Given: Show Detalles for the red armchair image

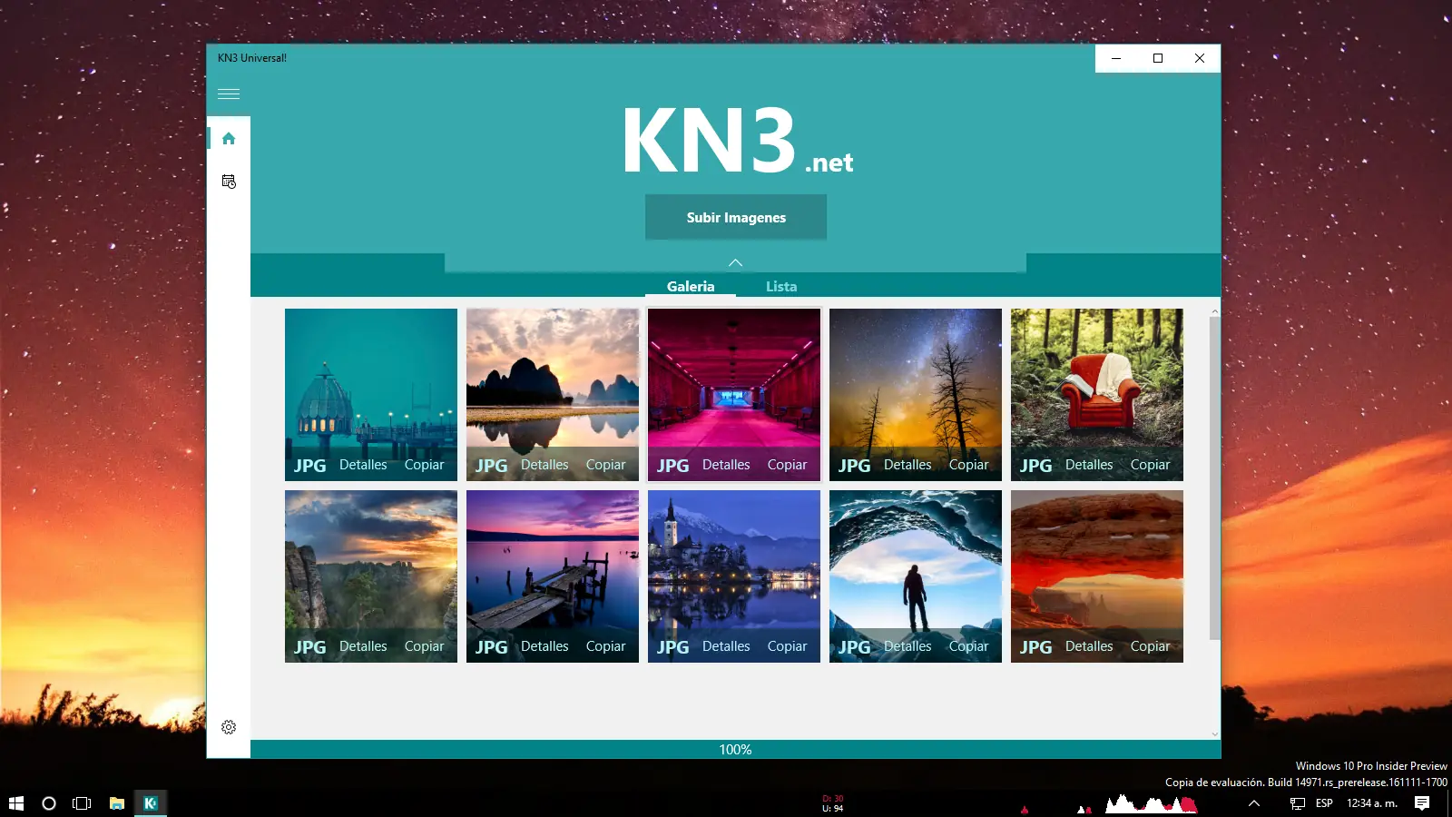Looking at the screenshot, I should click(1089, 465).
